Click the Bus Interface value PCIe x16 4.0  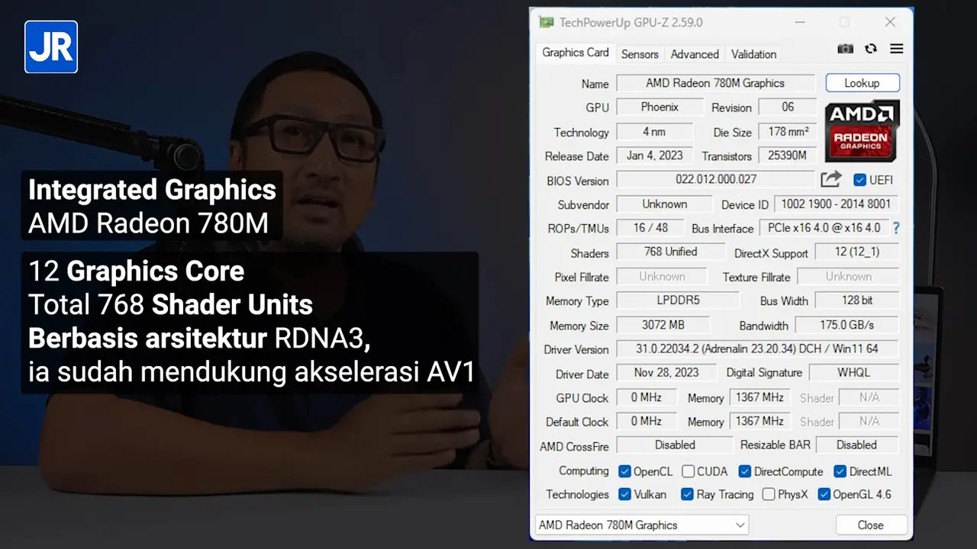click(824, 227)
